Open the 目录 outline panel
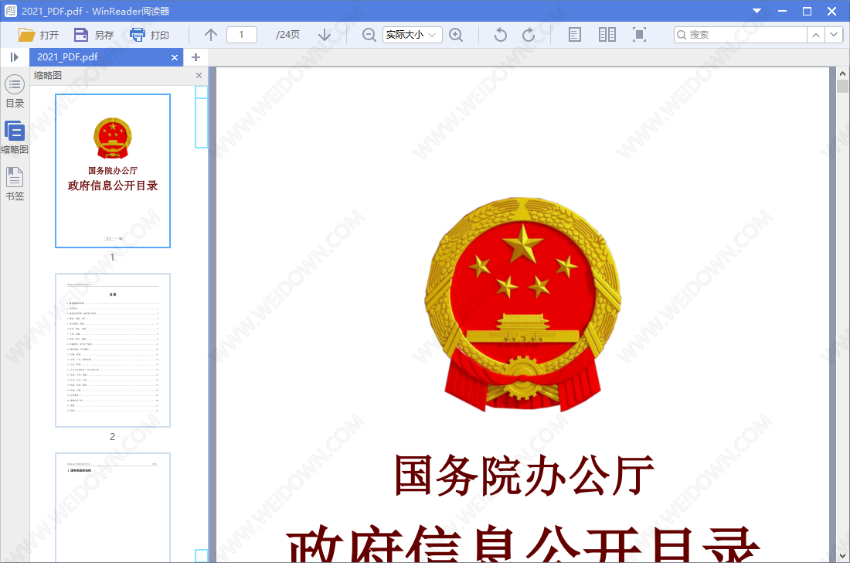850x563 pixels. coord(15,91)
